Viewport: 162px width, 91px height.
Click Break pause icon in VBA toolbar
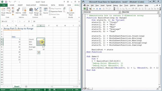click(97, 9)
